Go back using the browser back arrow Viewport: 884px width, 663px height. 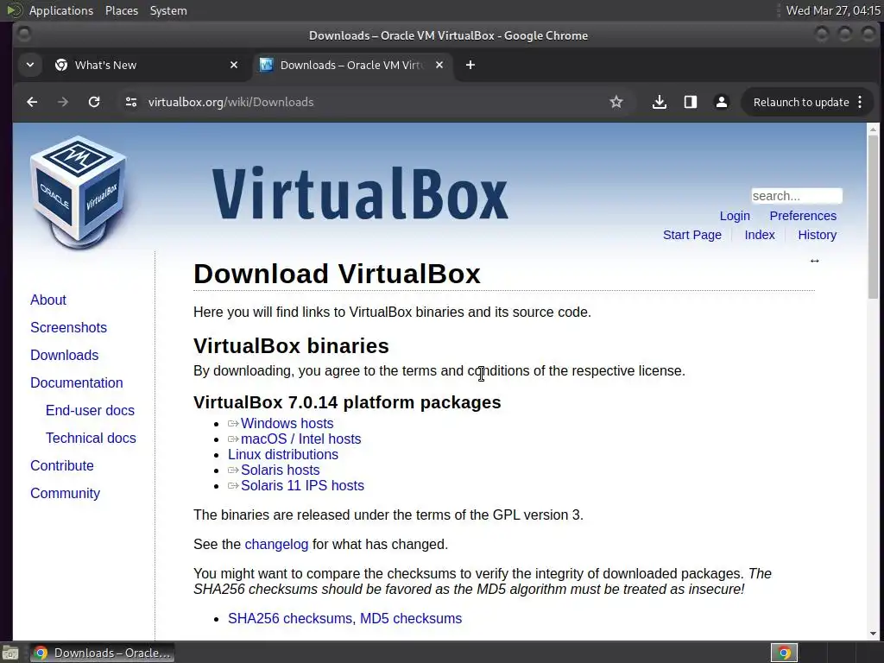click(32, 102)
